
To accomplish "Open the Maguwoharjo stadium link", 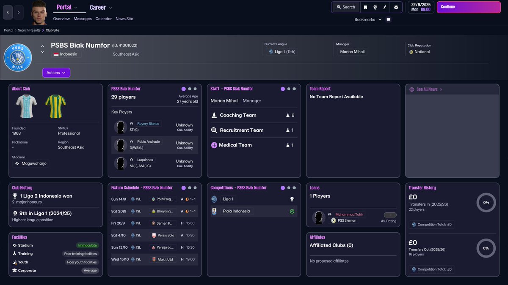I will [x=30, y=163].
